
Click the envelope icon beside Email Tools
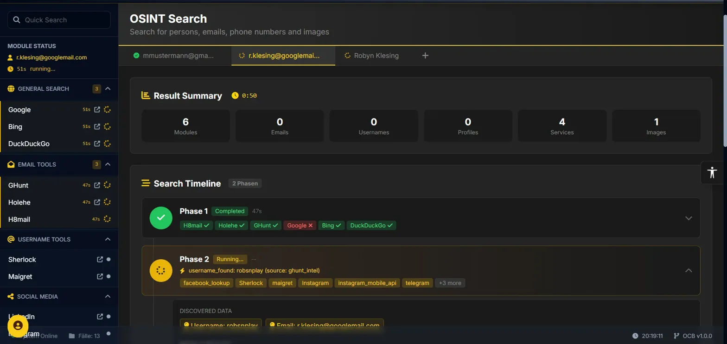(x=11, y=164)
